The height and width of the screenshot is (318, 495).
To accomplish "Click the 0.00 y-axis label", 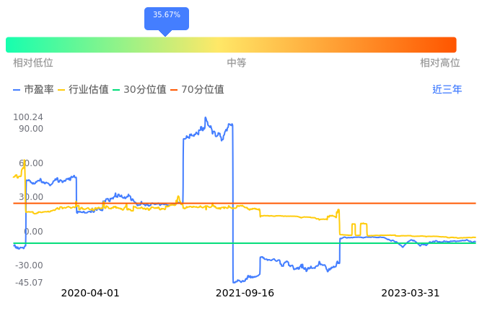I will (33, 232).
